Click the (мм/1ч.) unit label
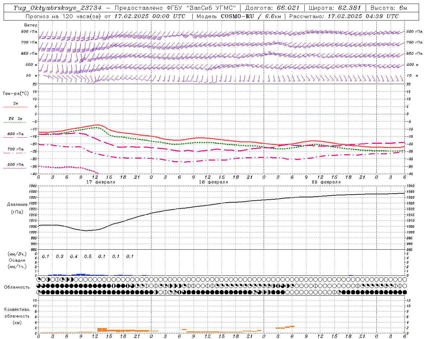Screen dimensions: 424x339 (x=17, y=266)
